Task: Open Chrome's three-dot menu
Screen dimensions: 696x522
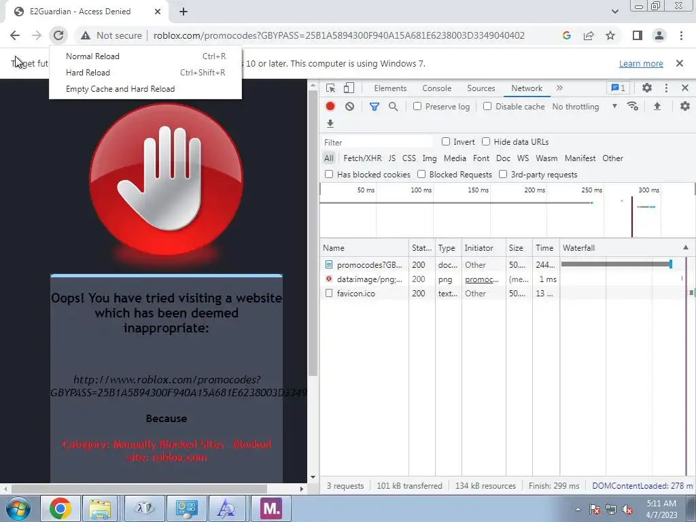Action: 681,35
